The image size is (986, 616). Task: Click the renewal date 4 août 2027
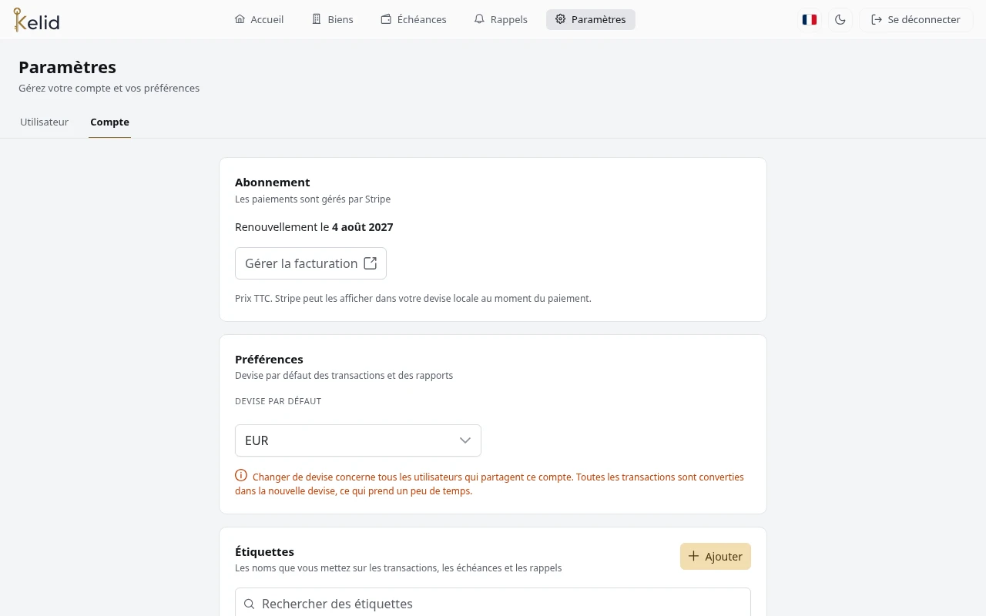(363, 227)
